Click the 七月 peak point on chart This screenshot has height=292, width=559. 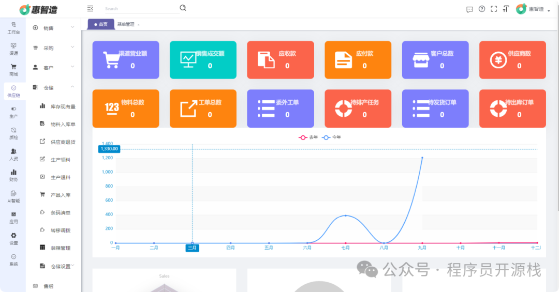(345, 216)
